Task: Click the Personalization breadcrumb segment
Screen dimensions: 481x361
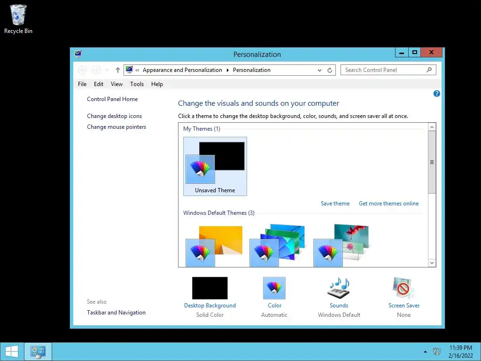Action: point(252,70)
